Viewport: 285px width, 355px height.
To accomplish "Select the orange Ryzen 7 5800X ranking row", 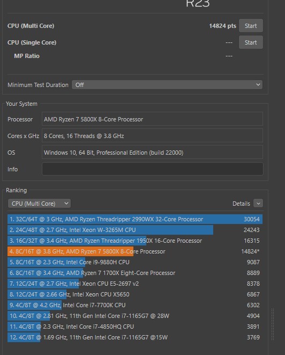I will tap(135, 251).
